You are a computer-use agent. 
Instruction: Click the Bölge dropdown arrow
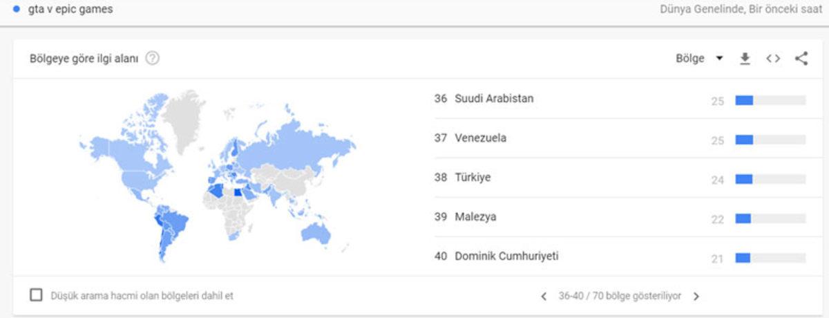point(719,59)
